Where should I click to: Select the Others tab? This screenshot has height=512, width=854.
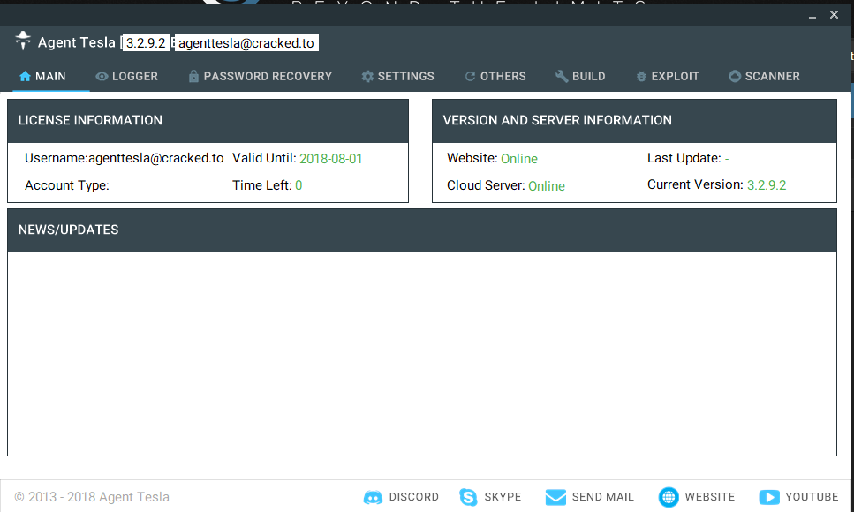(495, 76)
